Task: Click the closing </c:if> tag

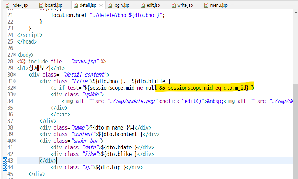Action: (60, 114)
